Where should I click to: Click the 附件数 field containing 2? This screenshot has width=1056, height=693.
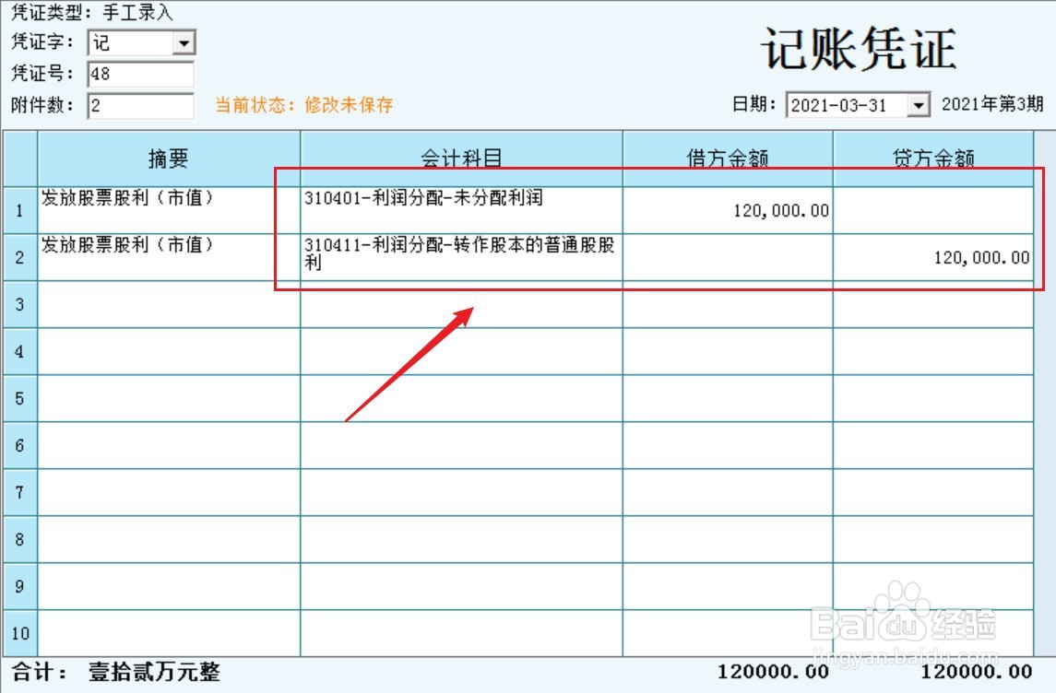tap(141, 106)
